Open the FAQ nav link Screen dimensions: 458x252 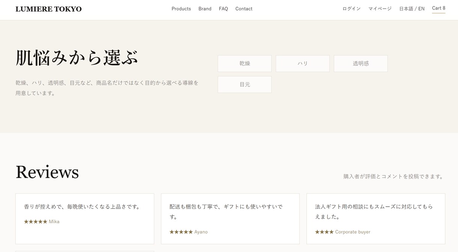[x=223, y=9]
